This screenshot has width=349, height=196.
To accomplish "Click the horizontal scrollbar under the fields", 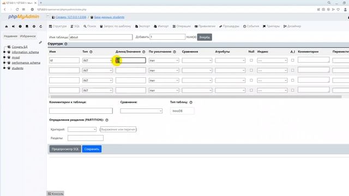I will [x=196, y=97].
